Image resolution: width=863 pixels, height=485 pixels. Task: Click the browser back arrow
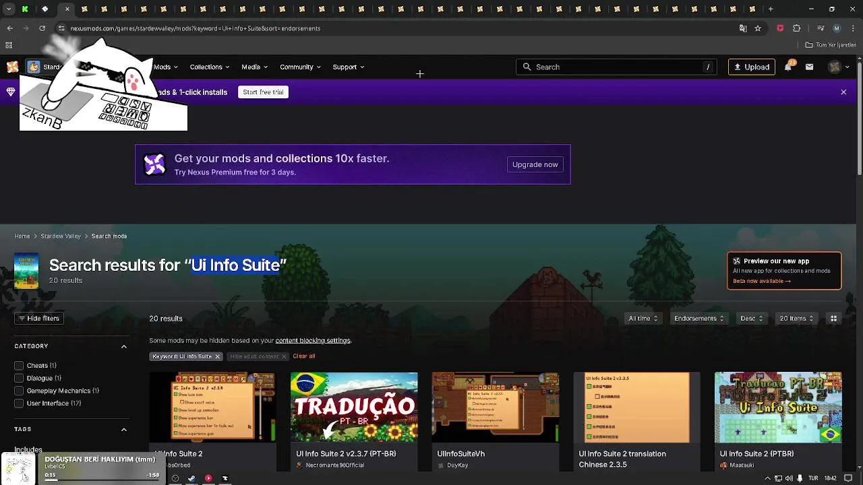pyautogui.click(x=9, y=28)
